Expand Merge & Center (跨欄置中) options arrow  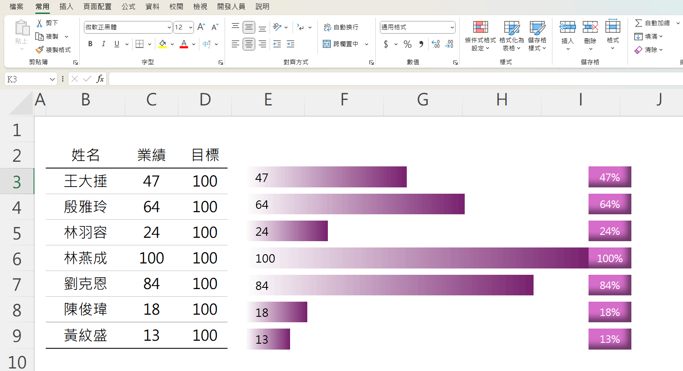tap(366, 44)
